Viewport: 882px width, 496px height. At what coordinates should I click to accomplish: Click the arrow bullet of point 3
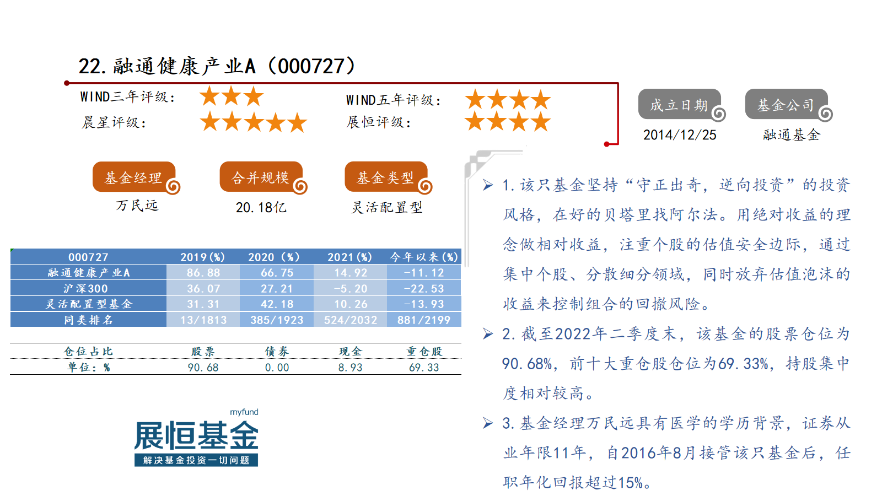[x=488, y=423]
